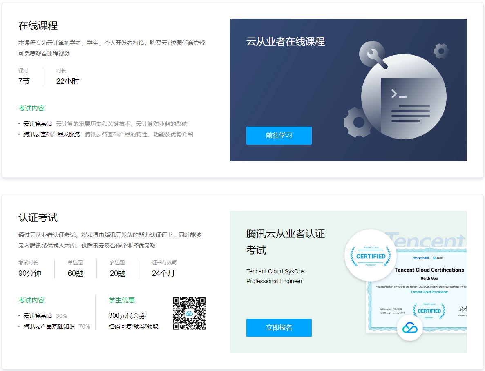Select the 认证考试 heading
Image resolution: width=485 pixels, height=371 pixels.
(38, 217)
